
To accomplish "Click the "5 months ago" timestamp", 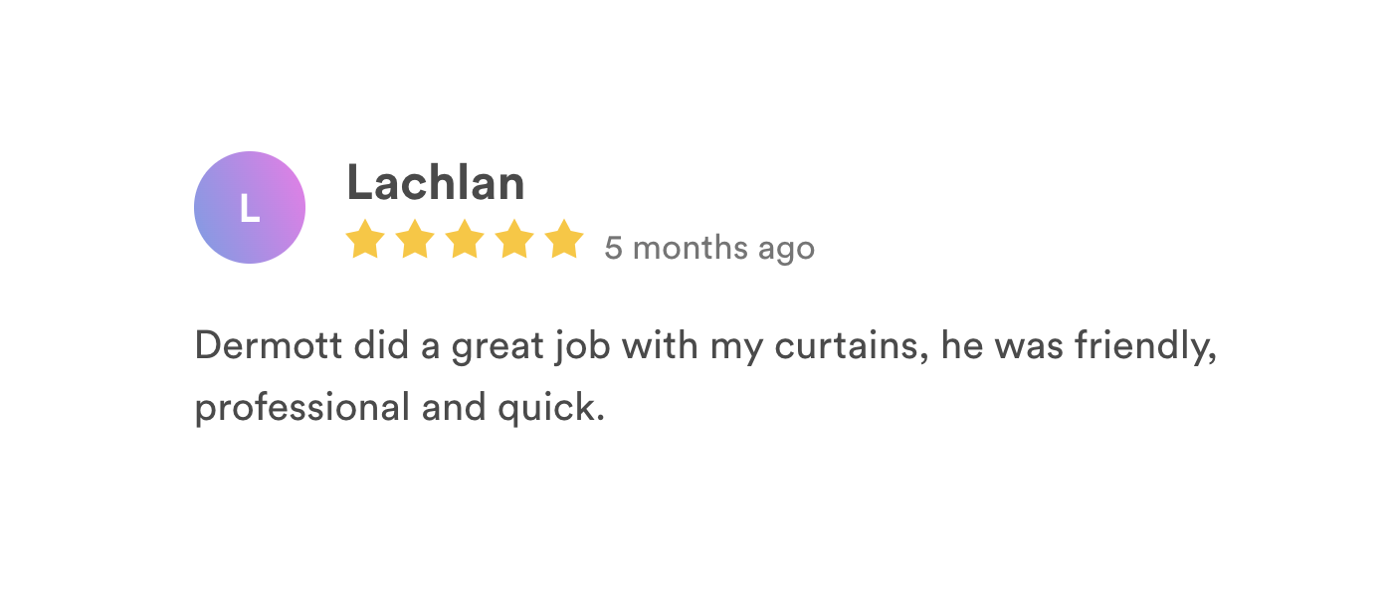I will click(x=709, y=248).
